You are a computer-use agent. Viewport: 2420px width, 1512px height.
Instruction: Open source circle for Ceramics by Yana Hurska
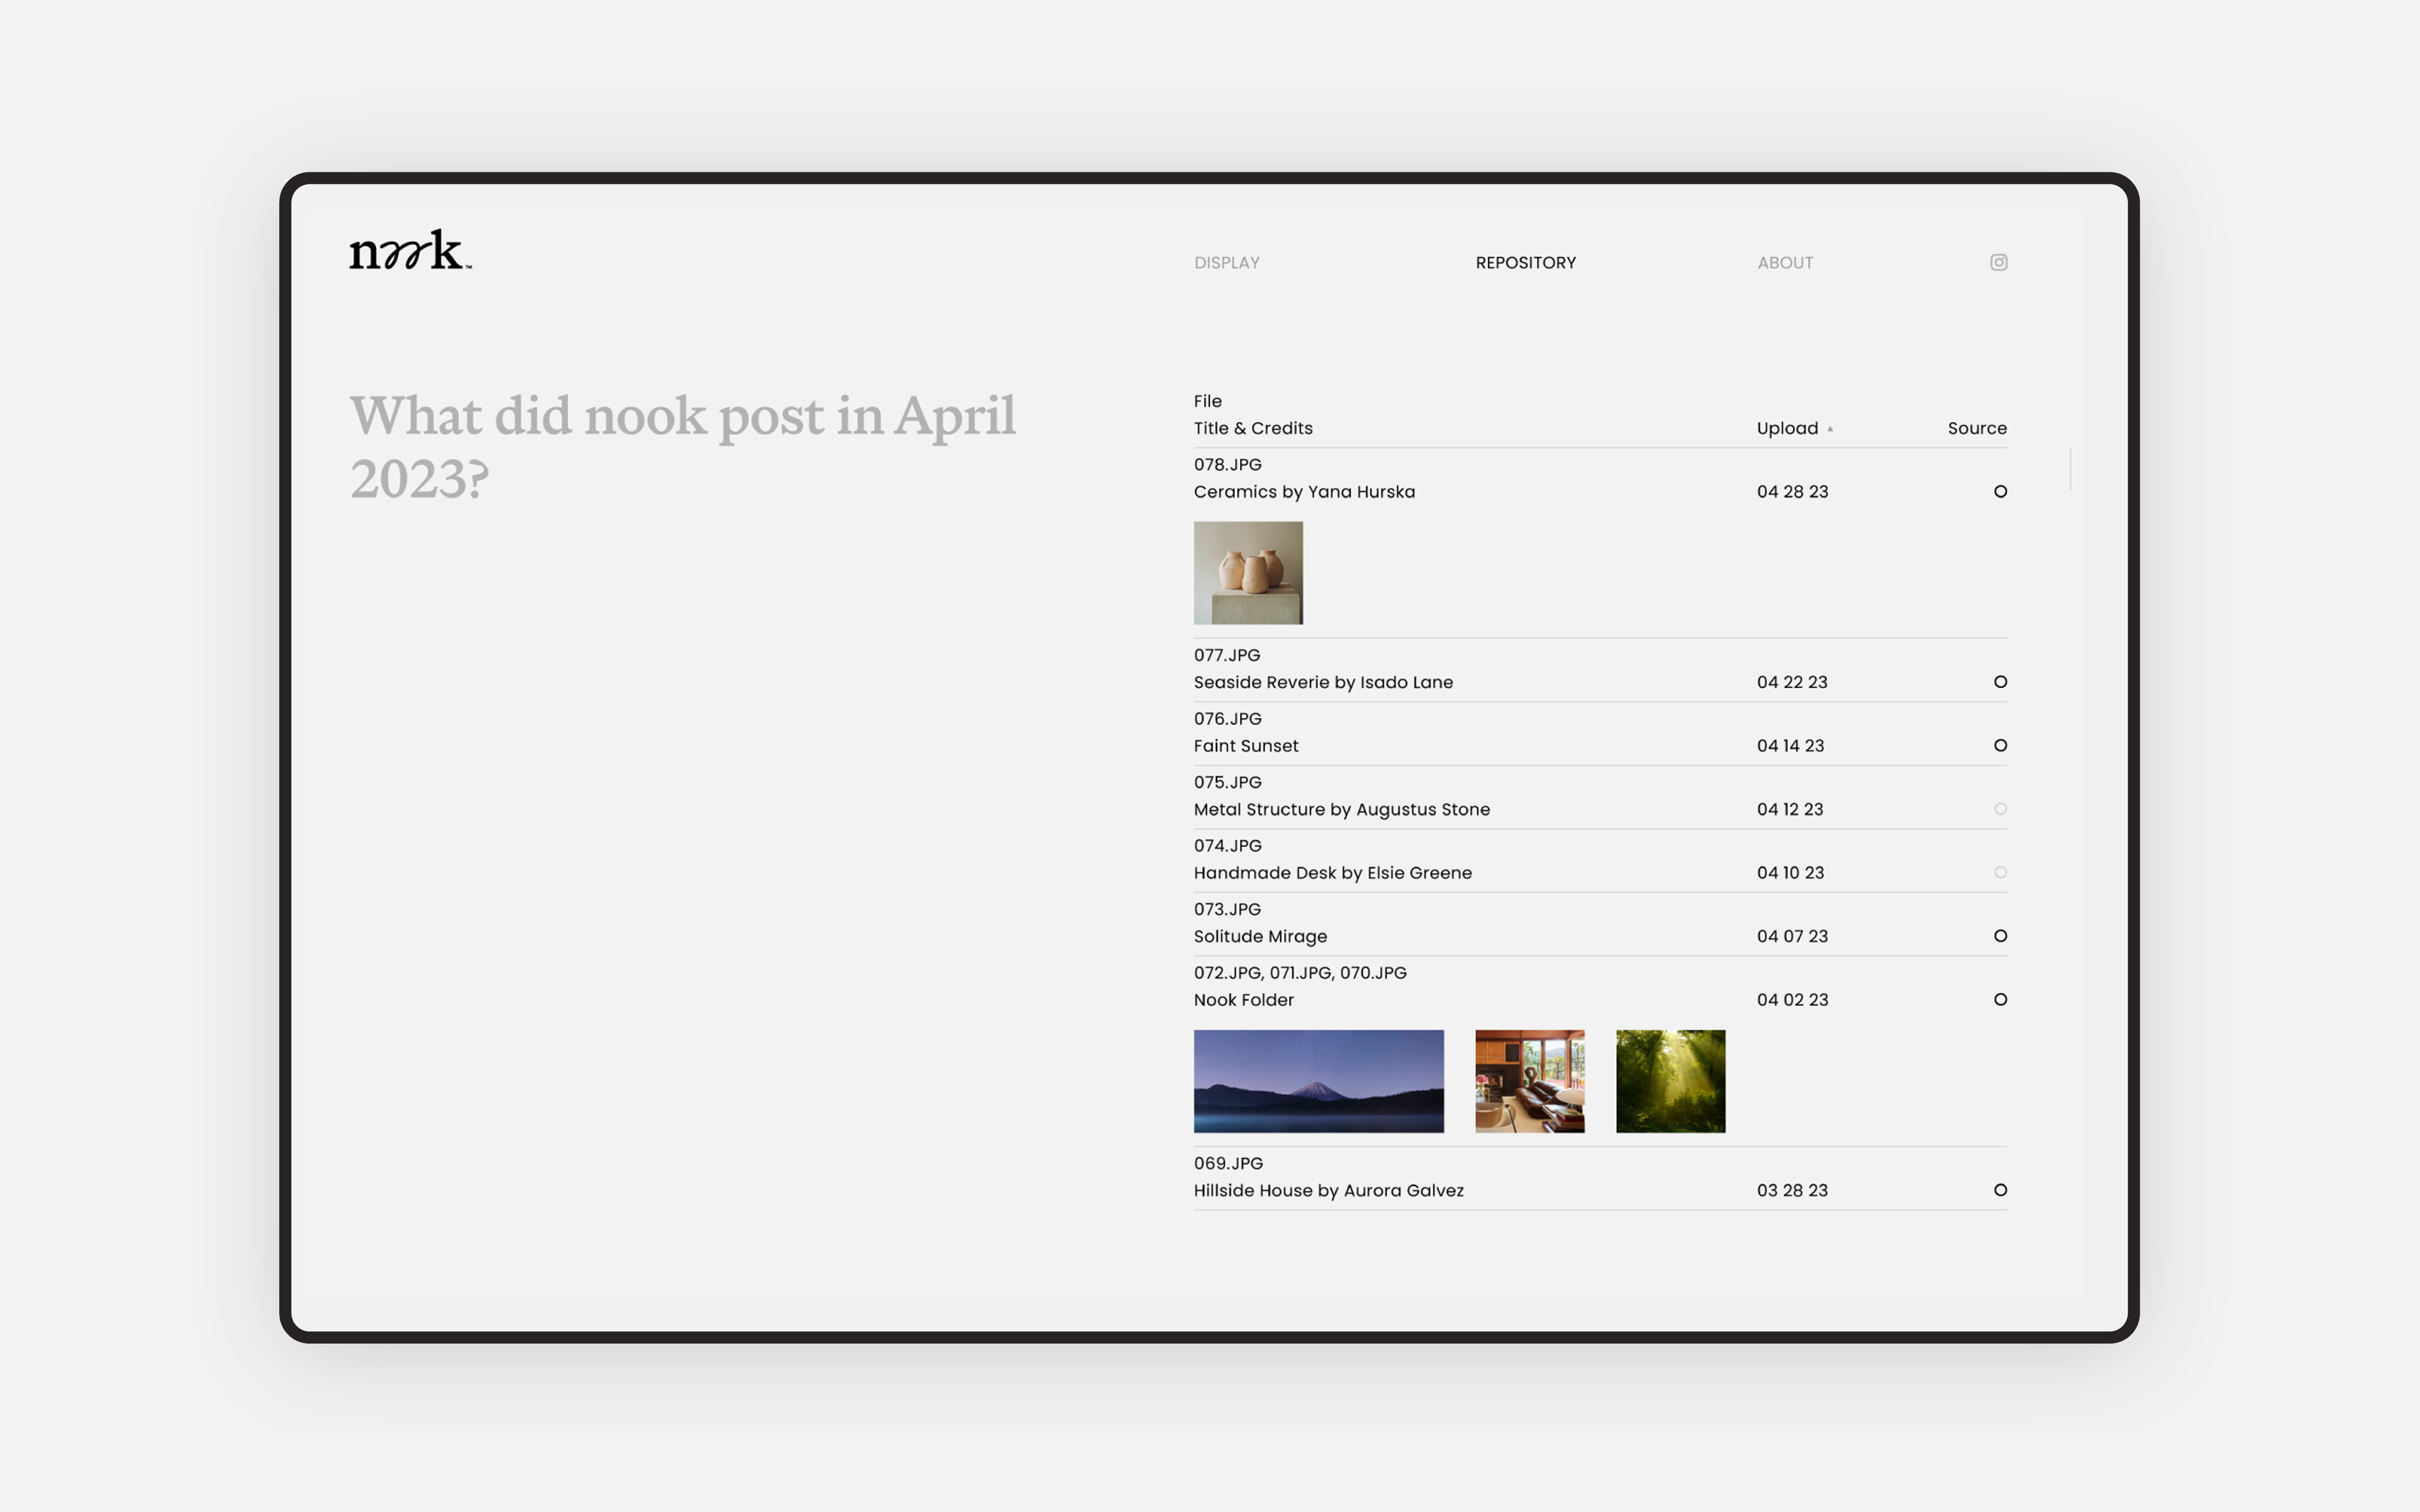[x=2000, y=491]
